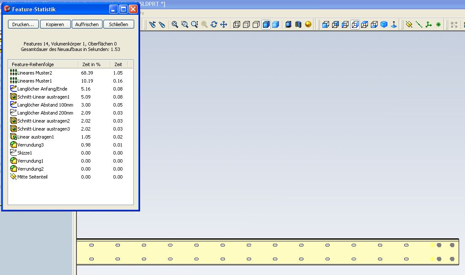Select the Verrundung1 row
Viewport: 465px width, 275px height.
pyautogui.click(x=70, y=161)
